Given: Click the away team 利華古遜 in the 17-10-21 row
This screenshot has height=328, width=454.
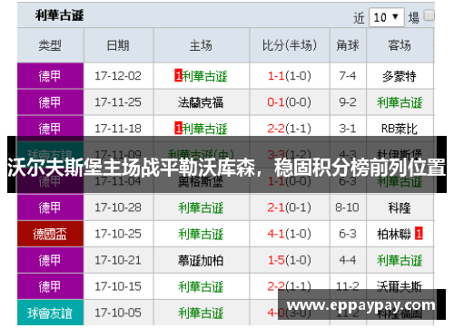Looking at the screenshot, I should pyautogui.click(x=400, y=260).
